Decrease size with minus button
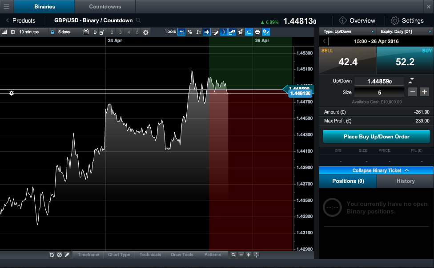This screenshot has height=268, width=434. click(412, 92)
